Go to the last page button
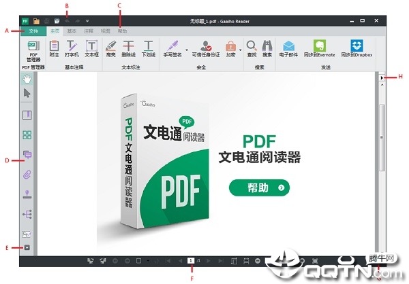Screen dimensions: 409x284 (221, 261)
